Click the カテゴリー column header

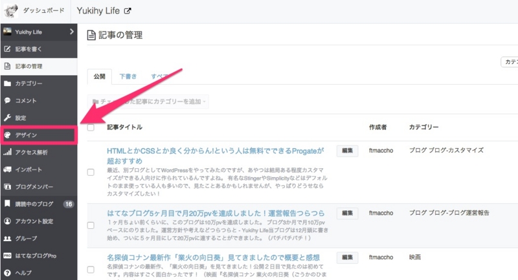pos(424,127)
